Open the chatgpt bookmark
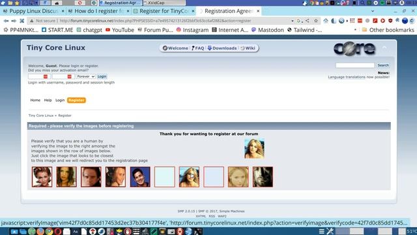The height and width of the screenshot is (235, 417). 89,30
